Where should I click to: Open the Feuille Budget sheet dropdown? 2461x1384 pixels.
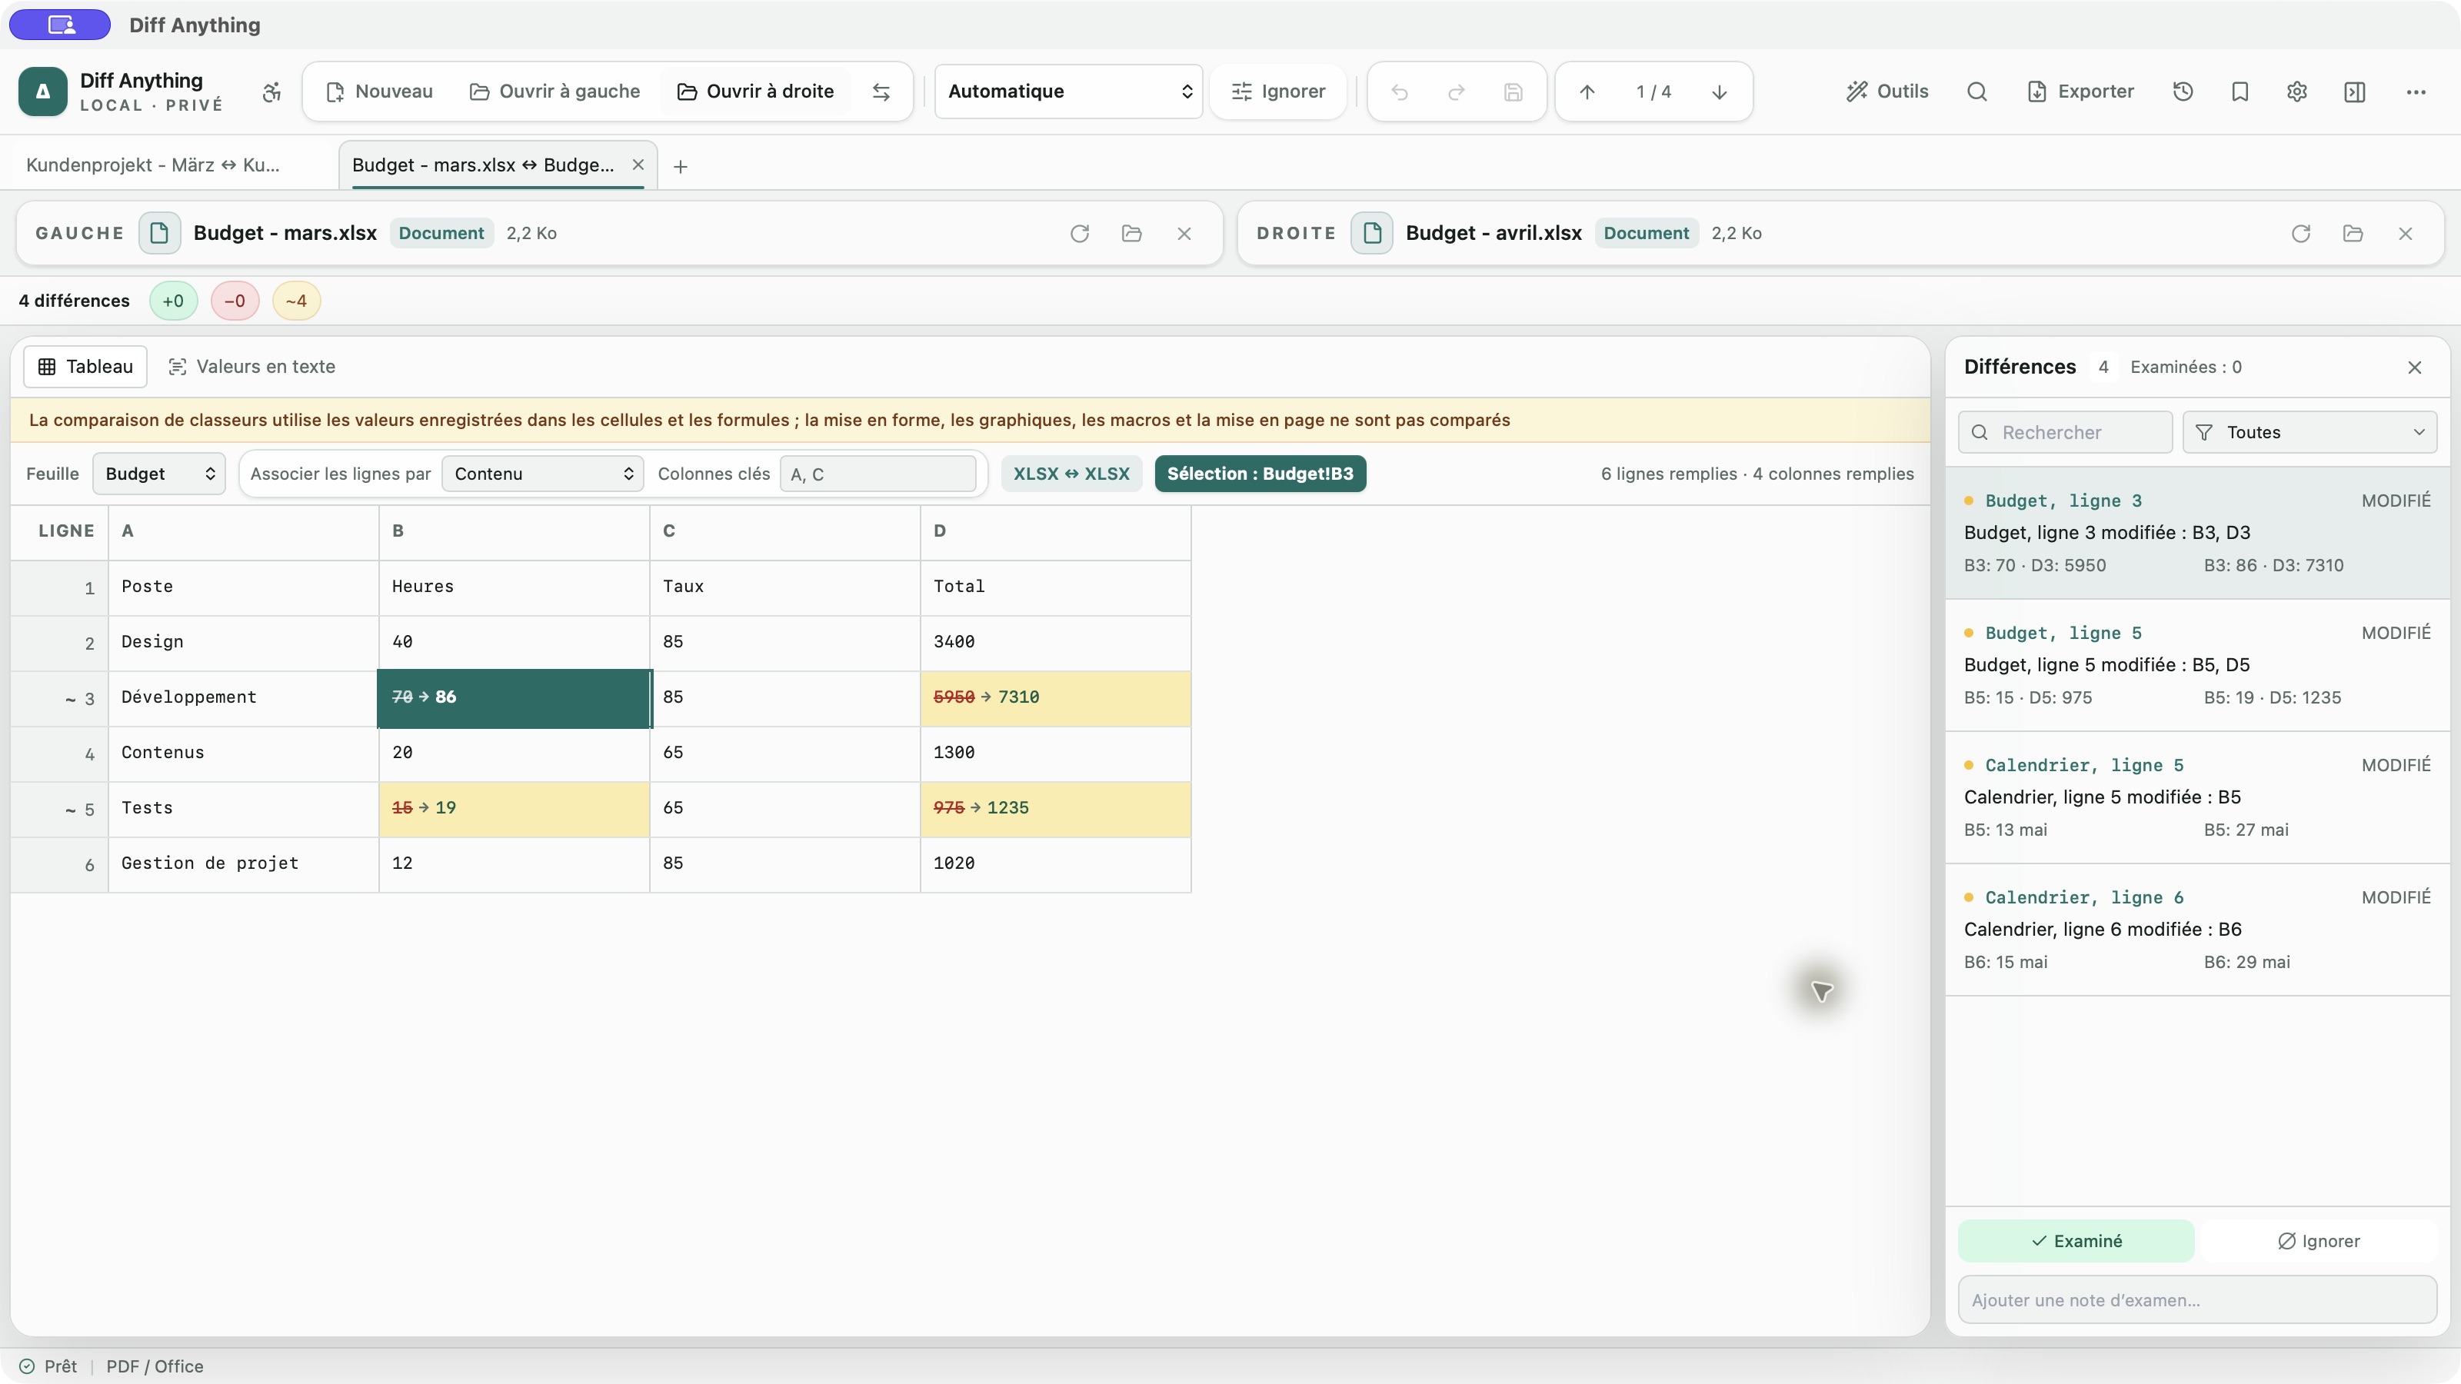[x=158, y=474]
